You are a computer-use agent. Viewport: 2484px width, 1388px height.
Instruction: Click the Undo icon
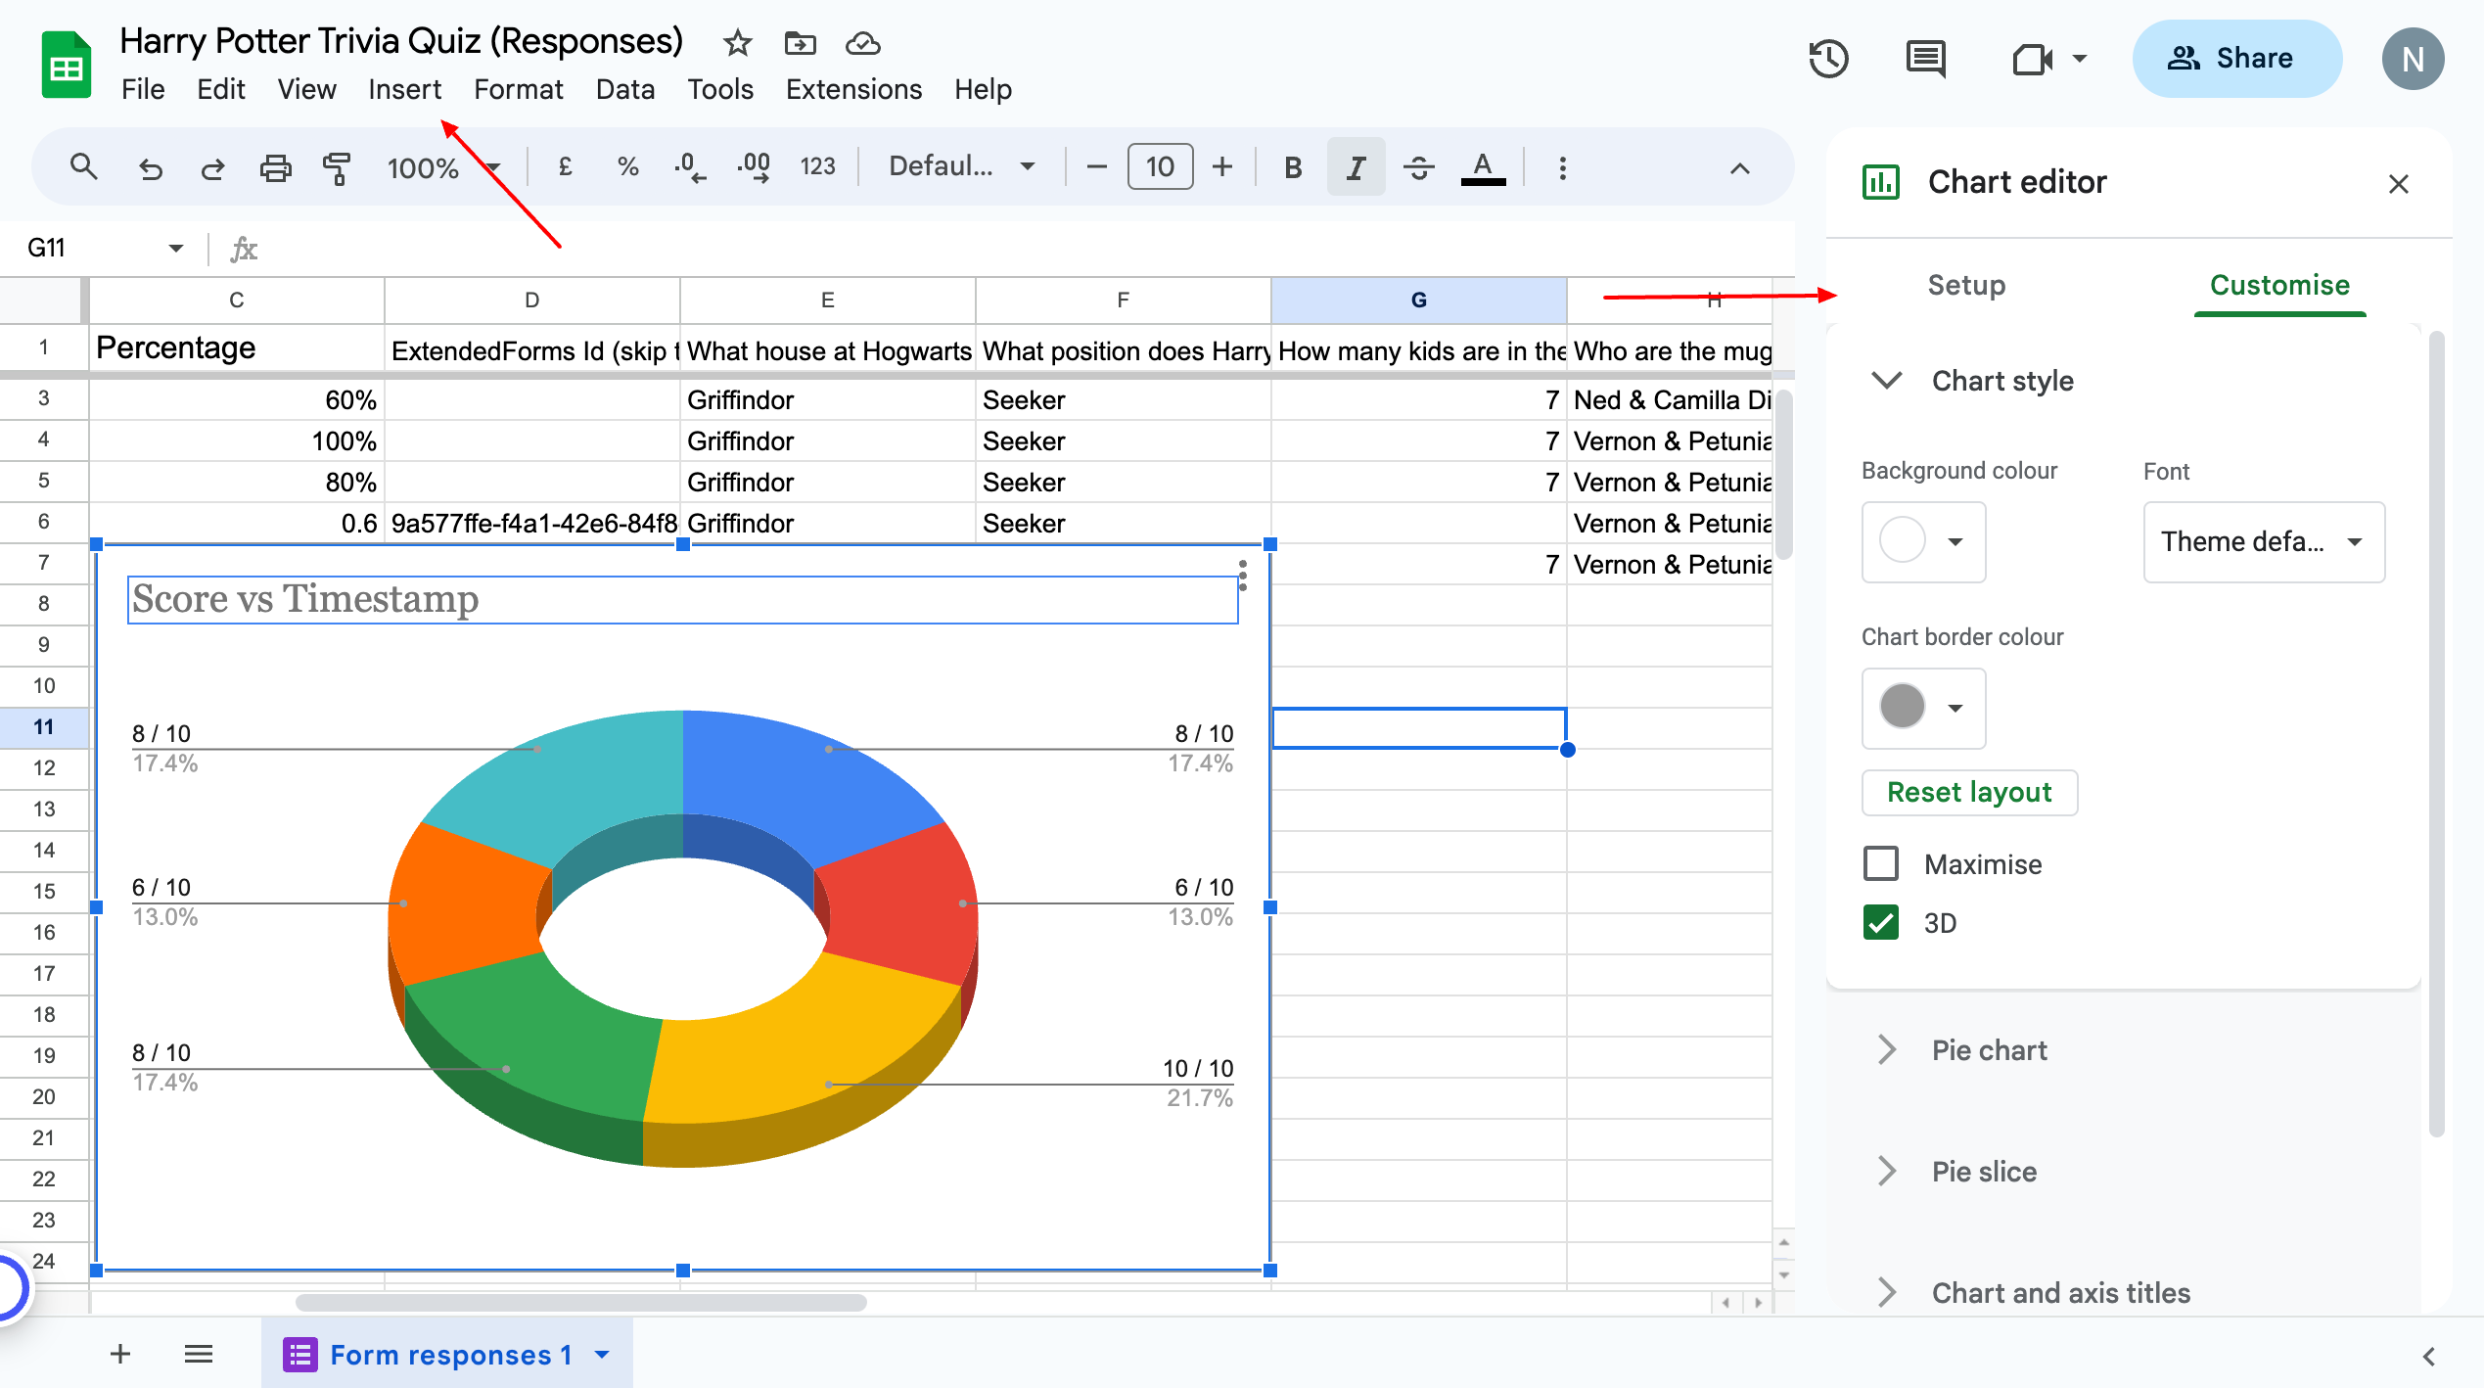pyautogui.click(x=149, y=166)
